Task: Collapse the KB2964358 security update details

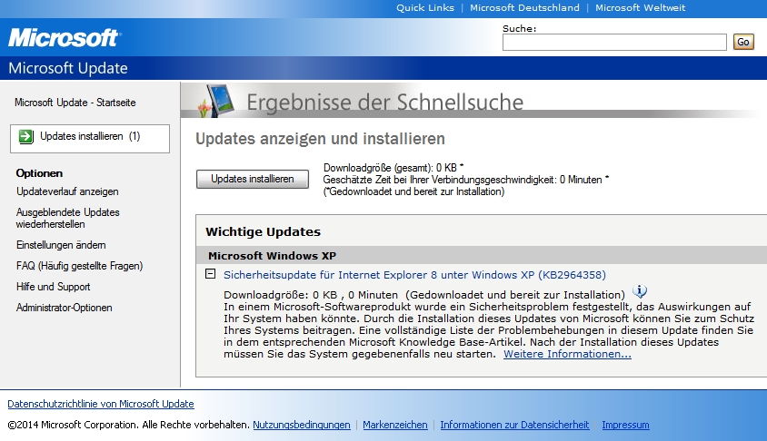Action: [x=210, y=274]
